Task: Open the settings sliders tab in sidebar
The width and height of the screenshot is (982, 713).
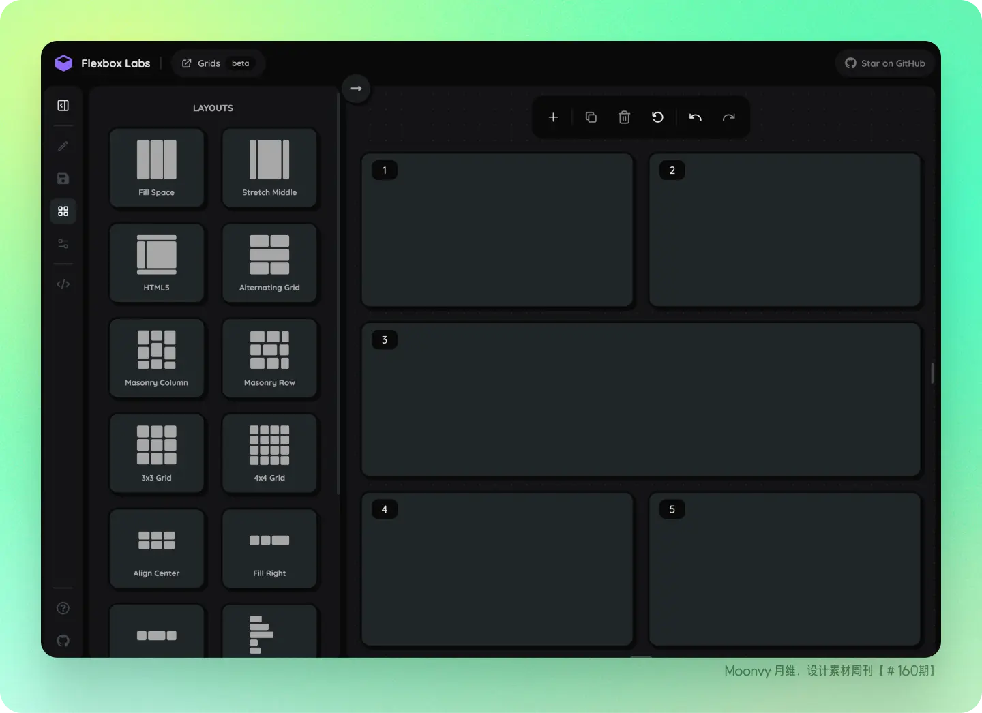Action: [x=63, y=244]
